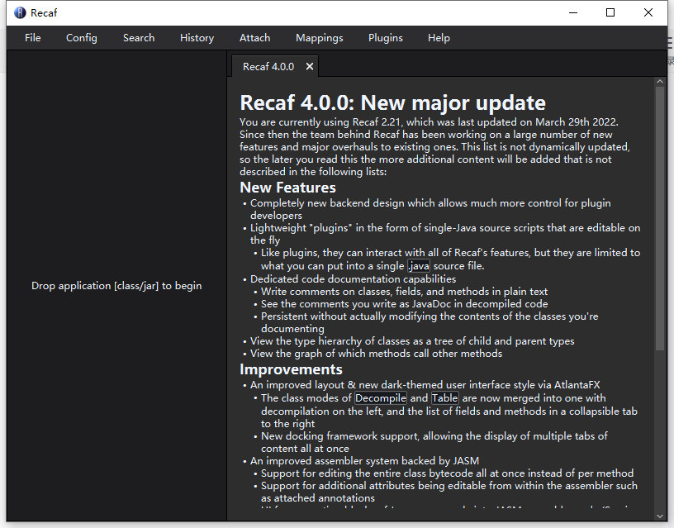Click the 'Decompile' inline code text
The image size is (674, 528).
point(381,398)
